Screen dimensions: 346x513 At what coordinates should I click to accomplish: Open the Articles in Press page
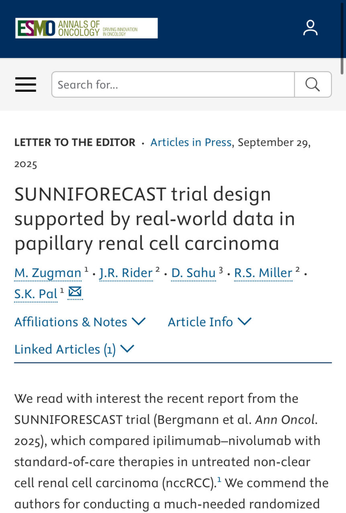coord(191,142)
